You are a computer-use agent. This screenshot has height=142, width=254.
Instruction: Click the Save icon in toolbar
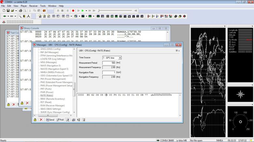click(x=8, y=11)
